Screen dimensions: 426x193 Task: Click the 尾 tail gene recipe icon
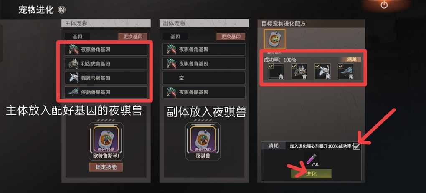click(346, 72)
